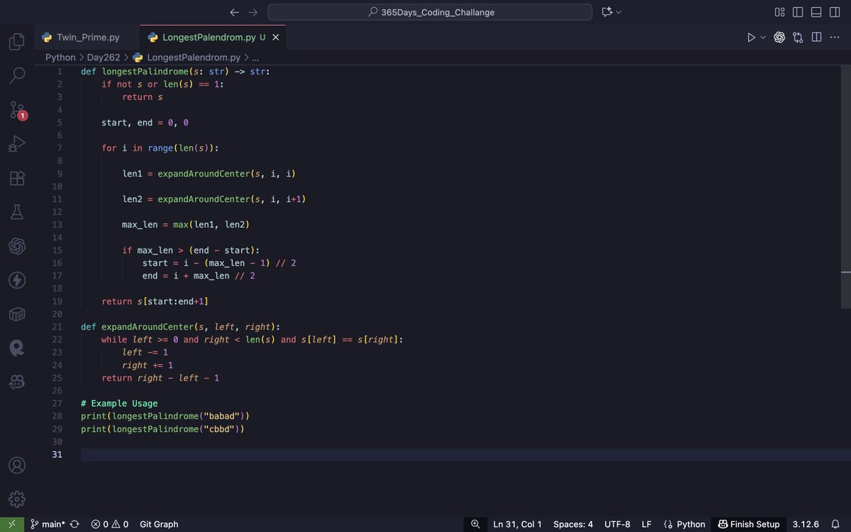This screenshot has height=532, width=851.
Task: Click the 365Days_Coding_Challange command center search
Action: point(430,12)
